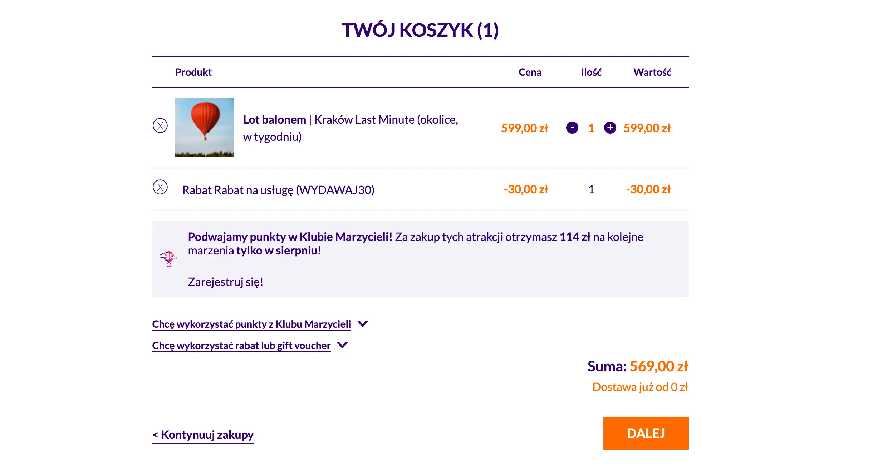Decrease balloon flight quantity with minus
This screenshot has height=471, width=887.
pyautogui.click(x=572, y=128)
